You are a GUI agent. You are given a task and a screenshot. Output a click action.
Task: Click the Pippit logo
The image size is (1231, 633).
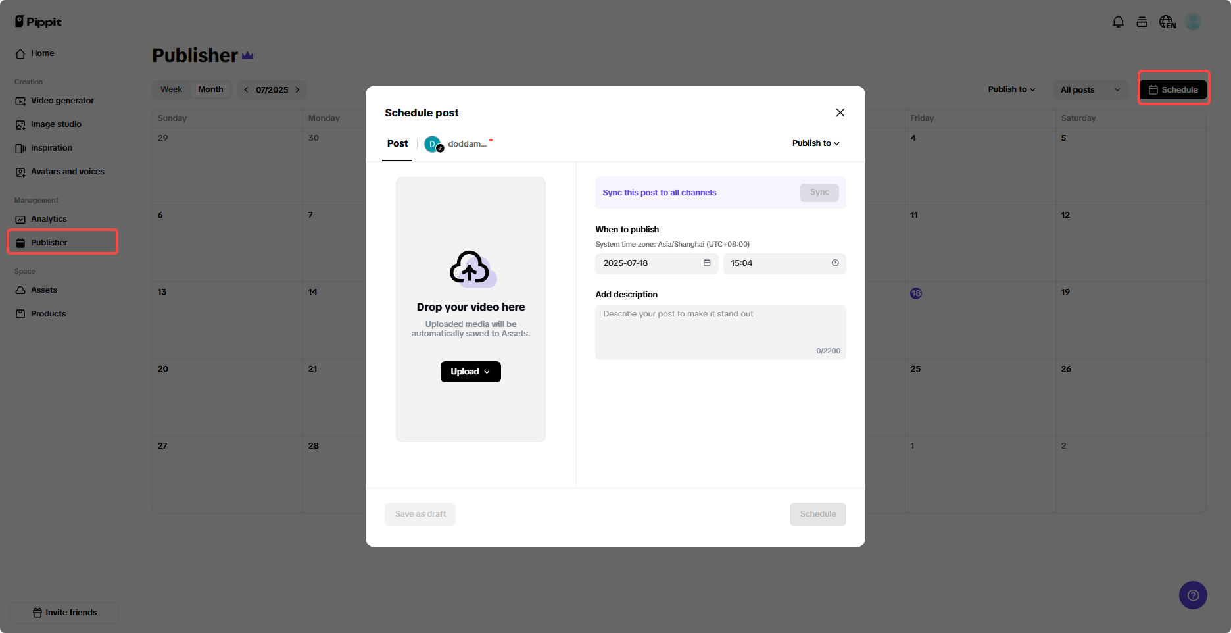pyautogui.click(x=38, y=22)
